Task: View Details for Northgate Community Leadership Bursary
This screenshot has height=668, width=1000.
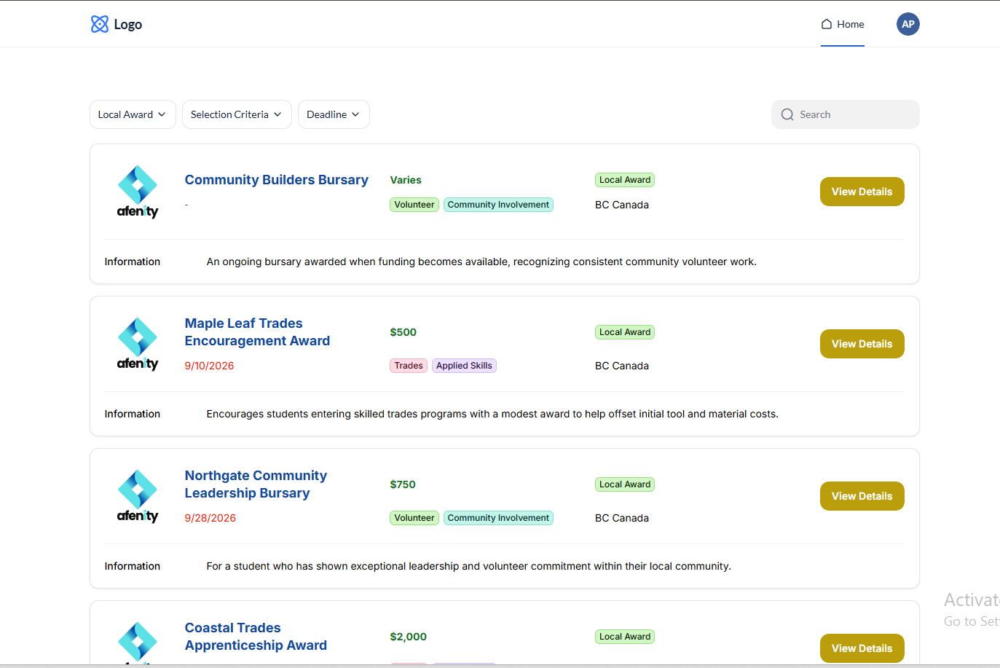Action: (x=862, y=496)
